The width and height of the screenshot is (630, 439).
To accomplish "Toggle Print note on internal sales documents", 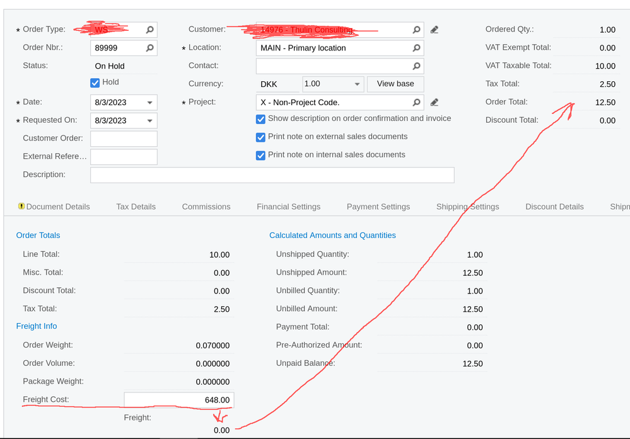I will point(260,156).
